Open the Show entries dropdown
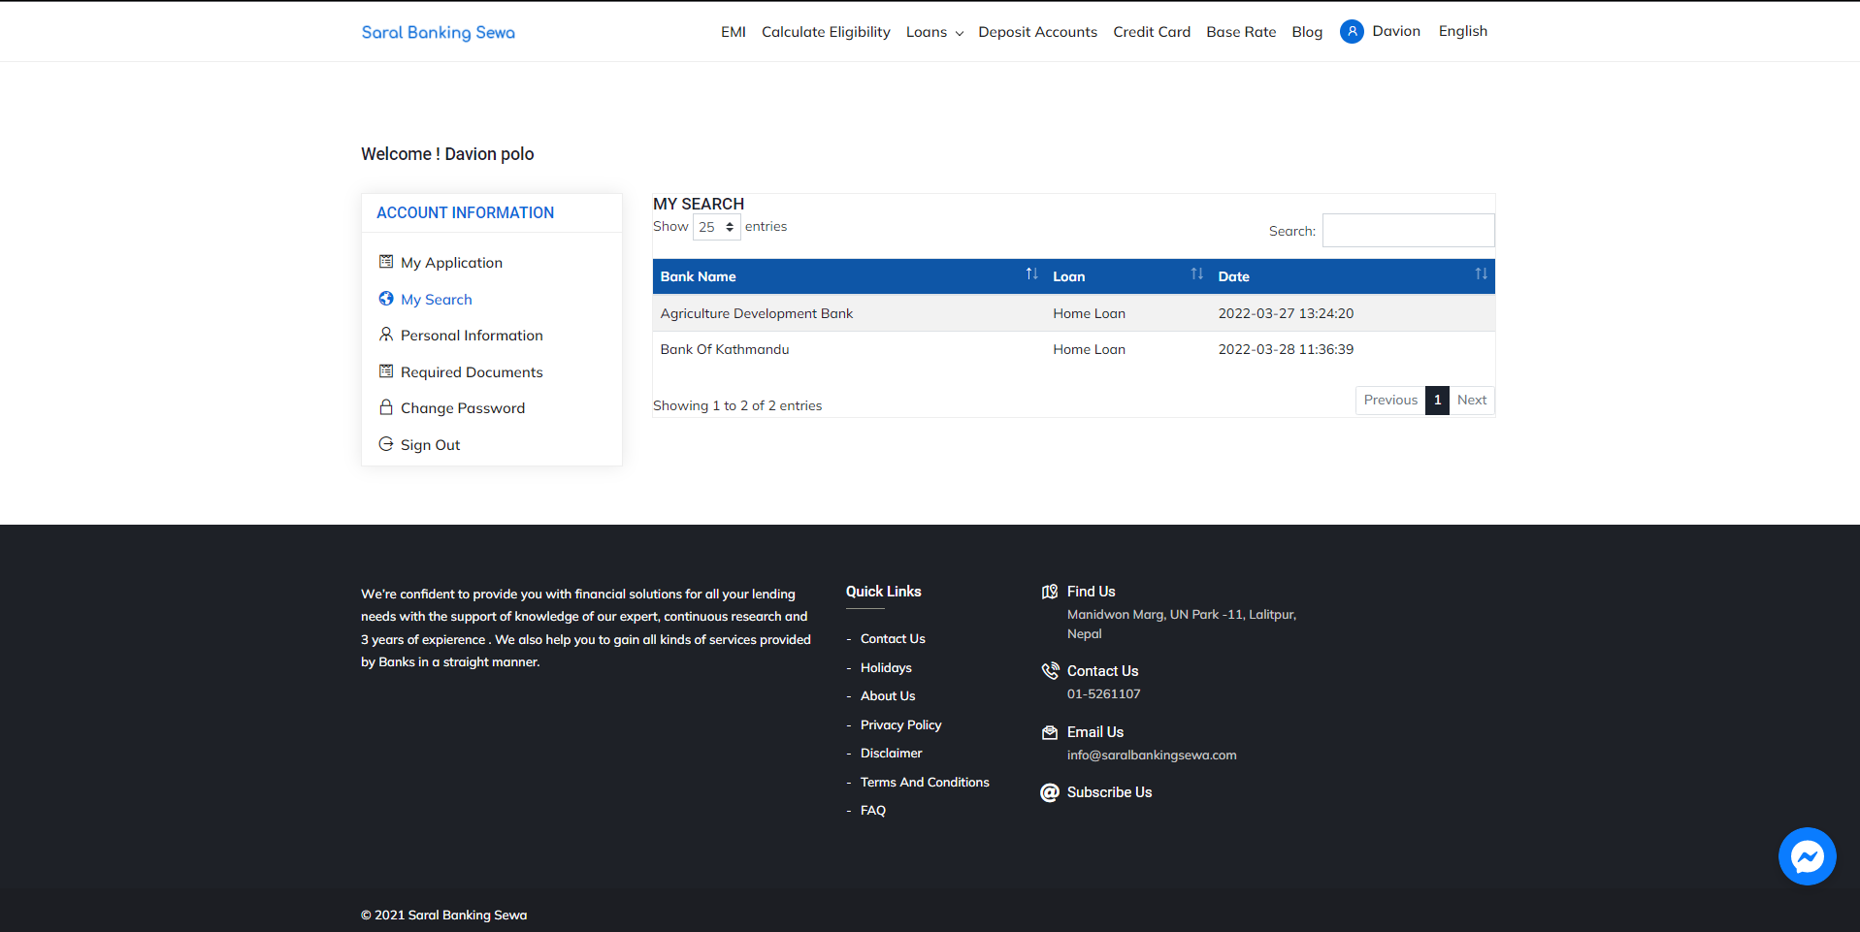This screenshot has height=932, width=1860. (717, 227)
